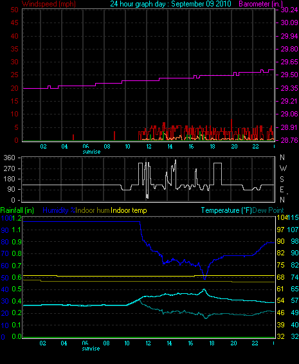
Task: Select barometer scale value 30.09
Action: pyautogui.click(x=289, y=23)
